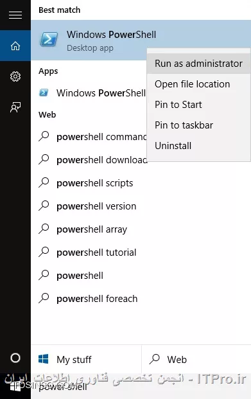Choose Run as administrator
Screen dimensions: 251x399
coord(198,64)
